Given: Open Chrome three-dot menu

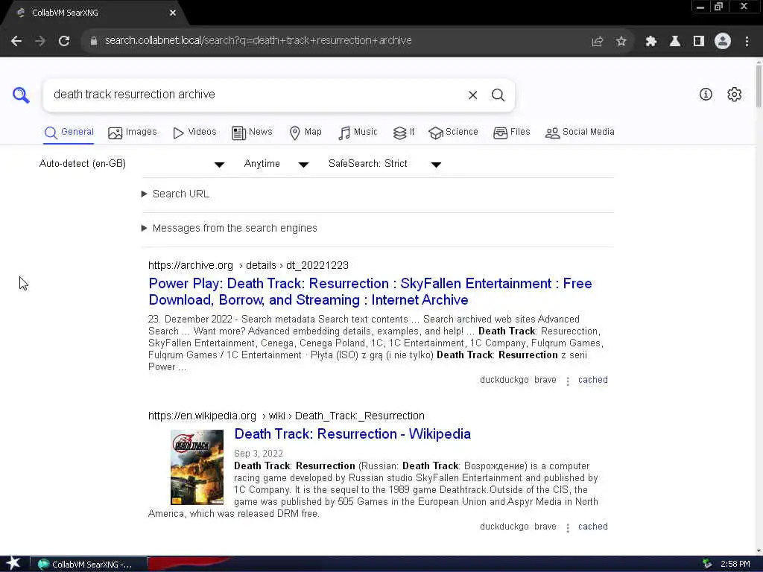Looking at the screenshot, I should point(747,42).
